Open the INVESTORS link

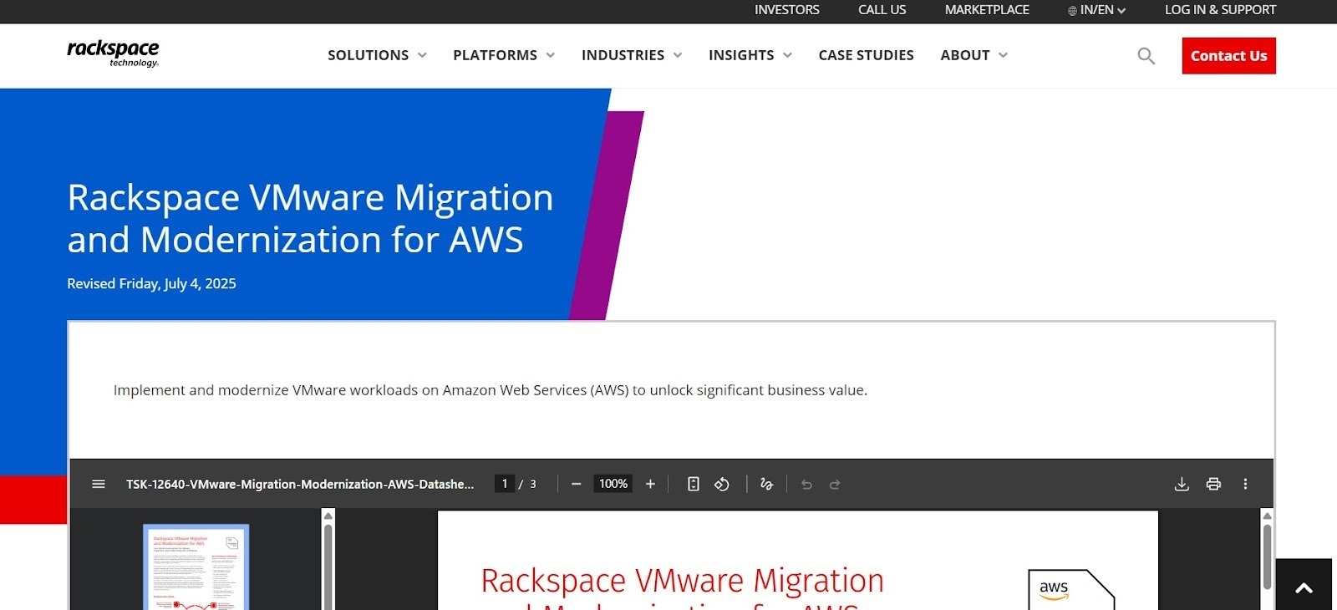click(786, 10)
